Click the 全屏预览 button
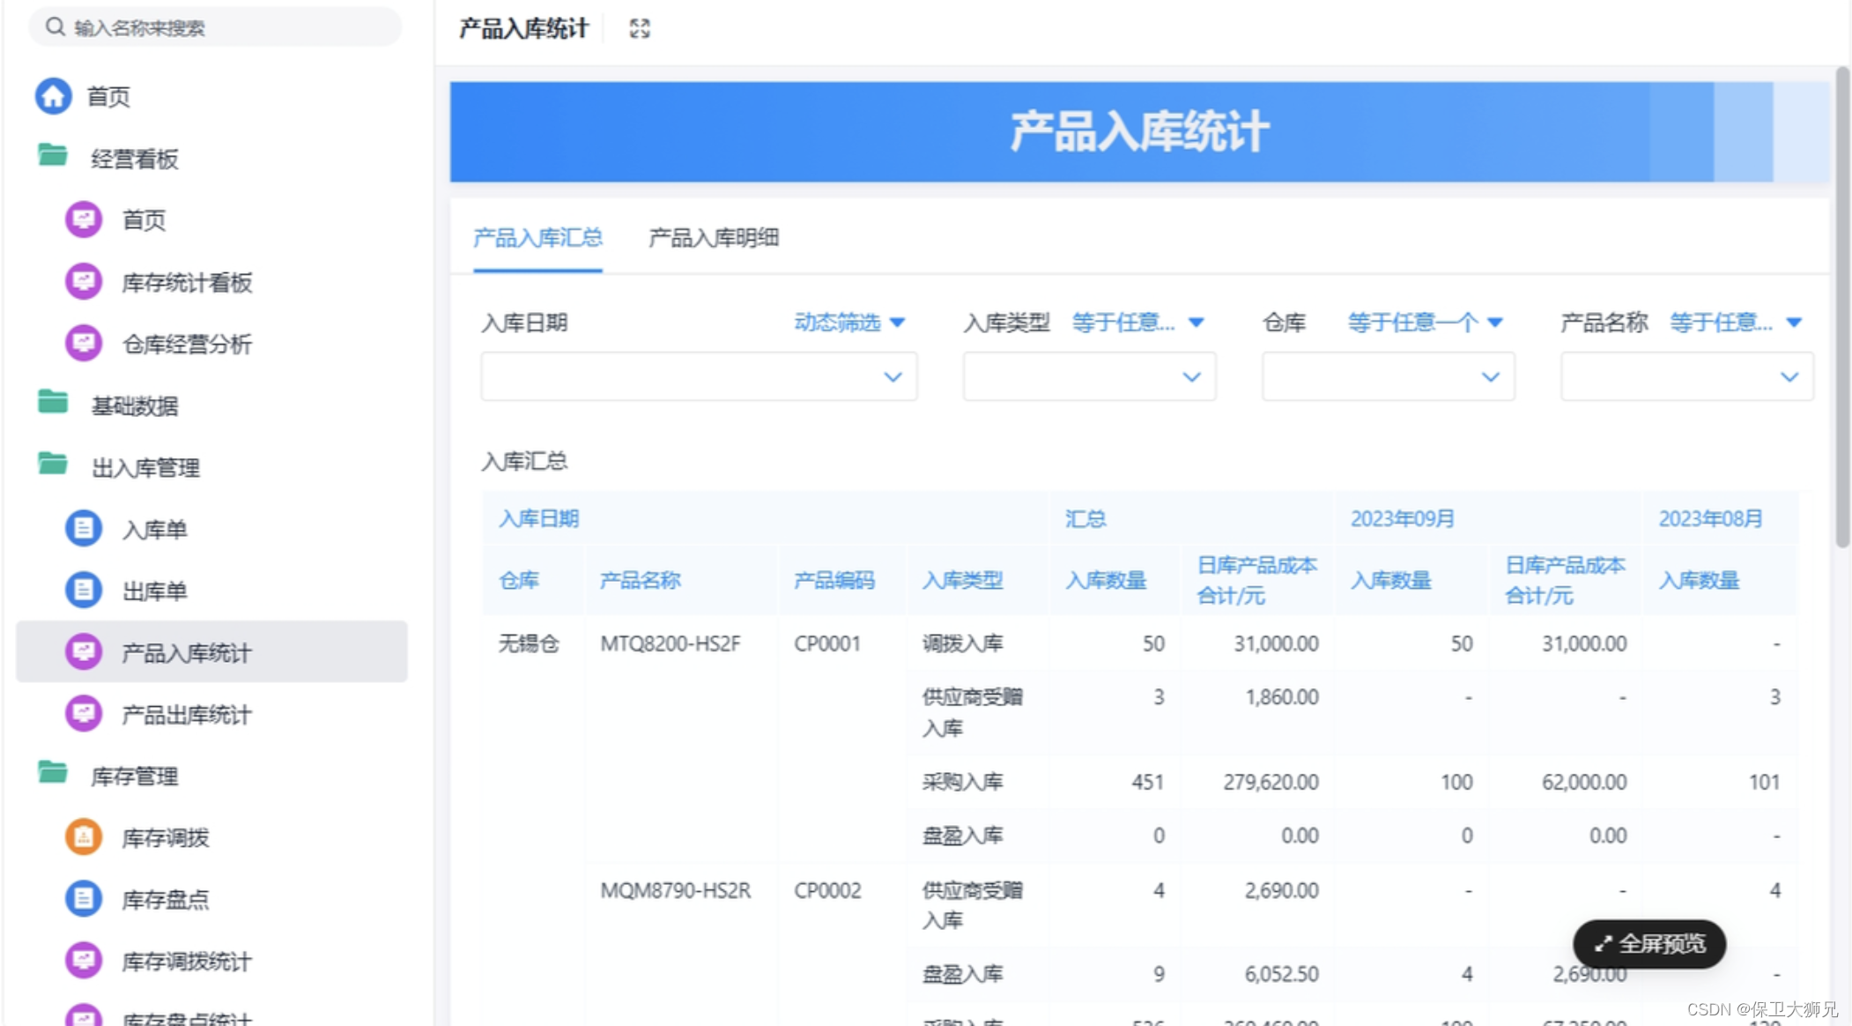This screenshot has height=1026, width=1852. click(x=1648, y=944)
